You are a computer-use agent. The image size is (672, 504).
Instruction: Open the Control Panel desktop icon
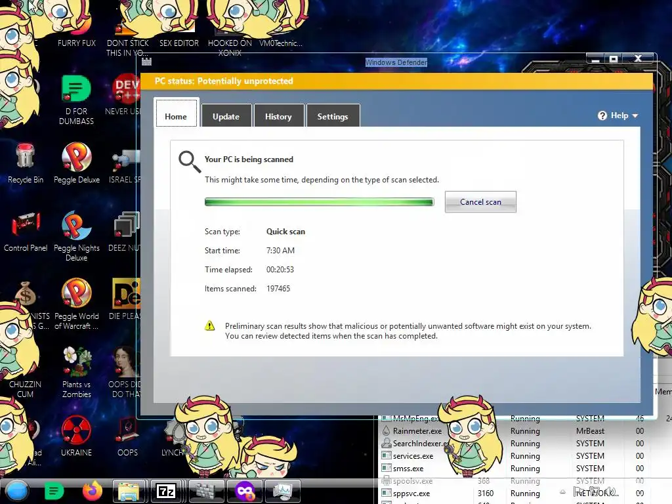[26, 232]
